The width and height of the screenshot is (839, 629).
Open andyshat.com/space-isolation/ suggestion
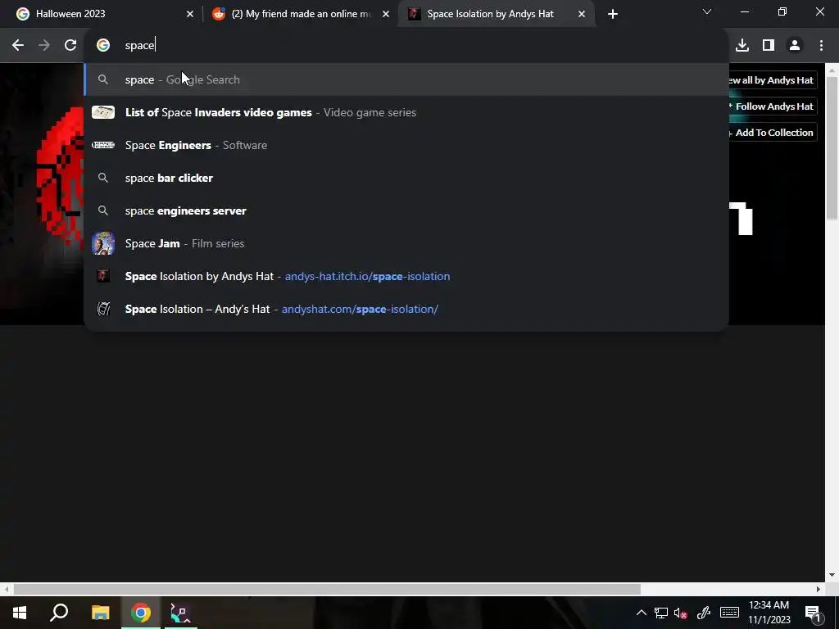tap(406, 309)
